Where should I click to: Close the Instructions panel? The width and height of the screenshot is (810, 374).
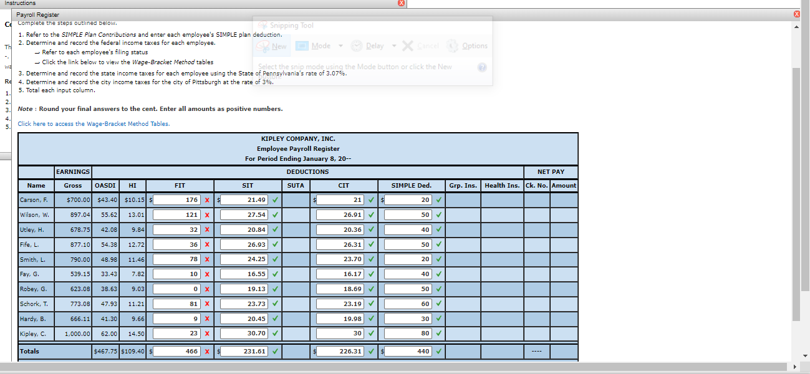click(402, 3)
